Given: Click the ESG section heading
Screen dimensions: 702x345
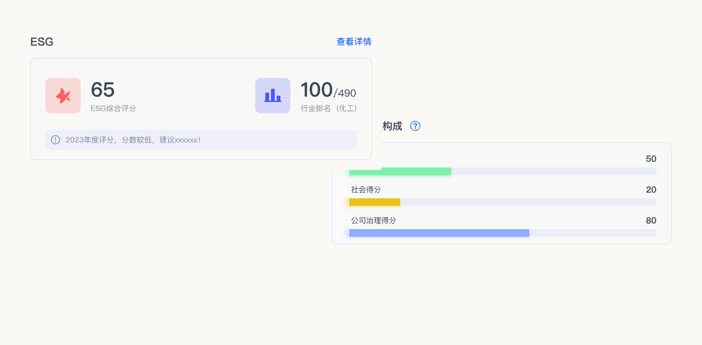Looking at the screenshot, I should [x=42, y=42].
